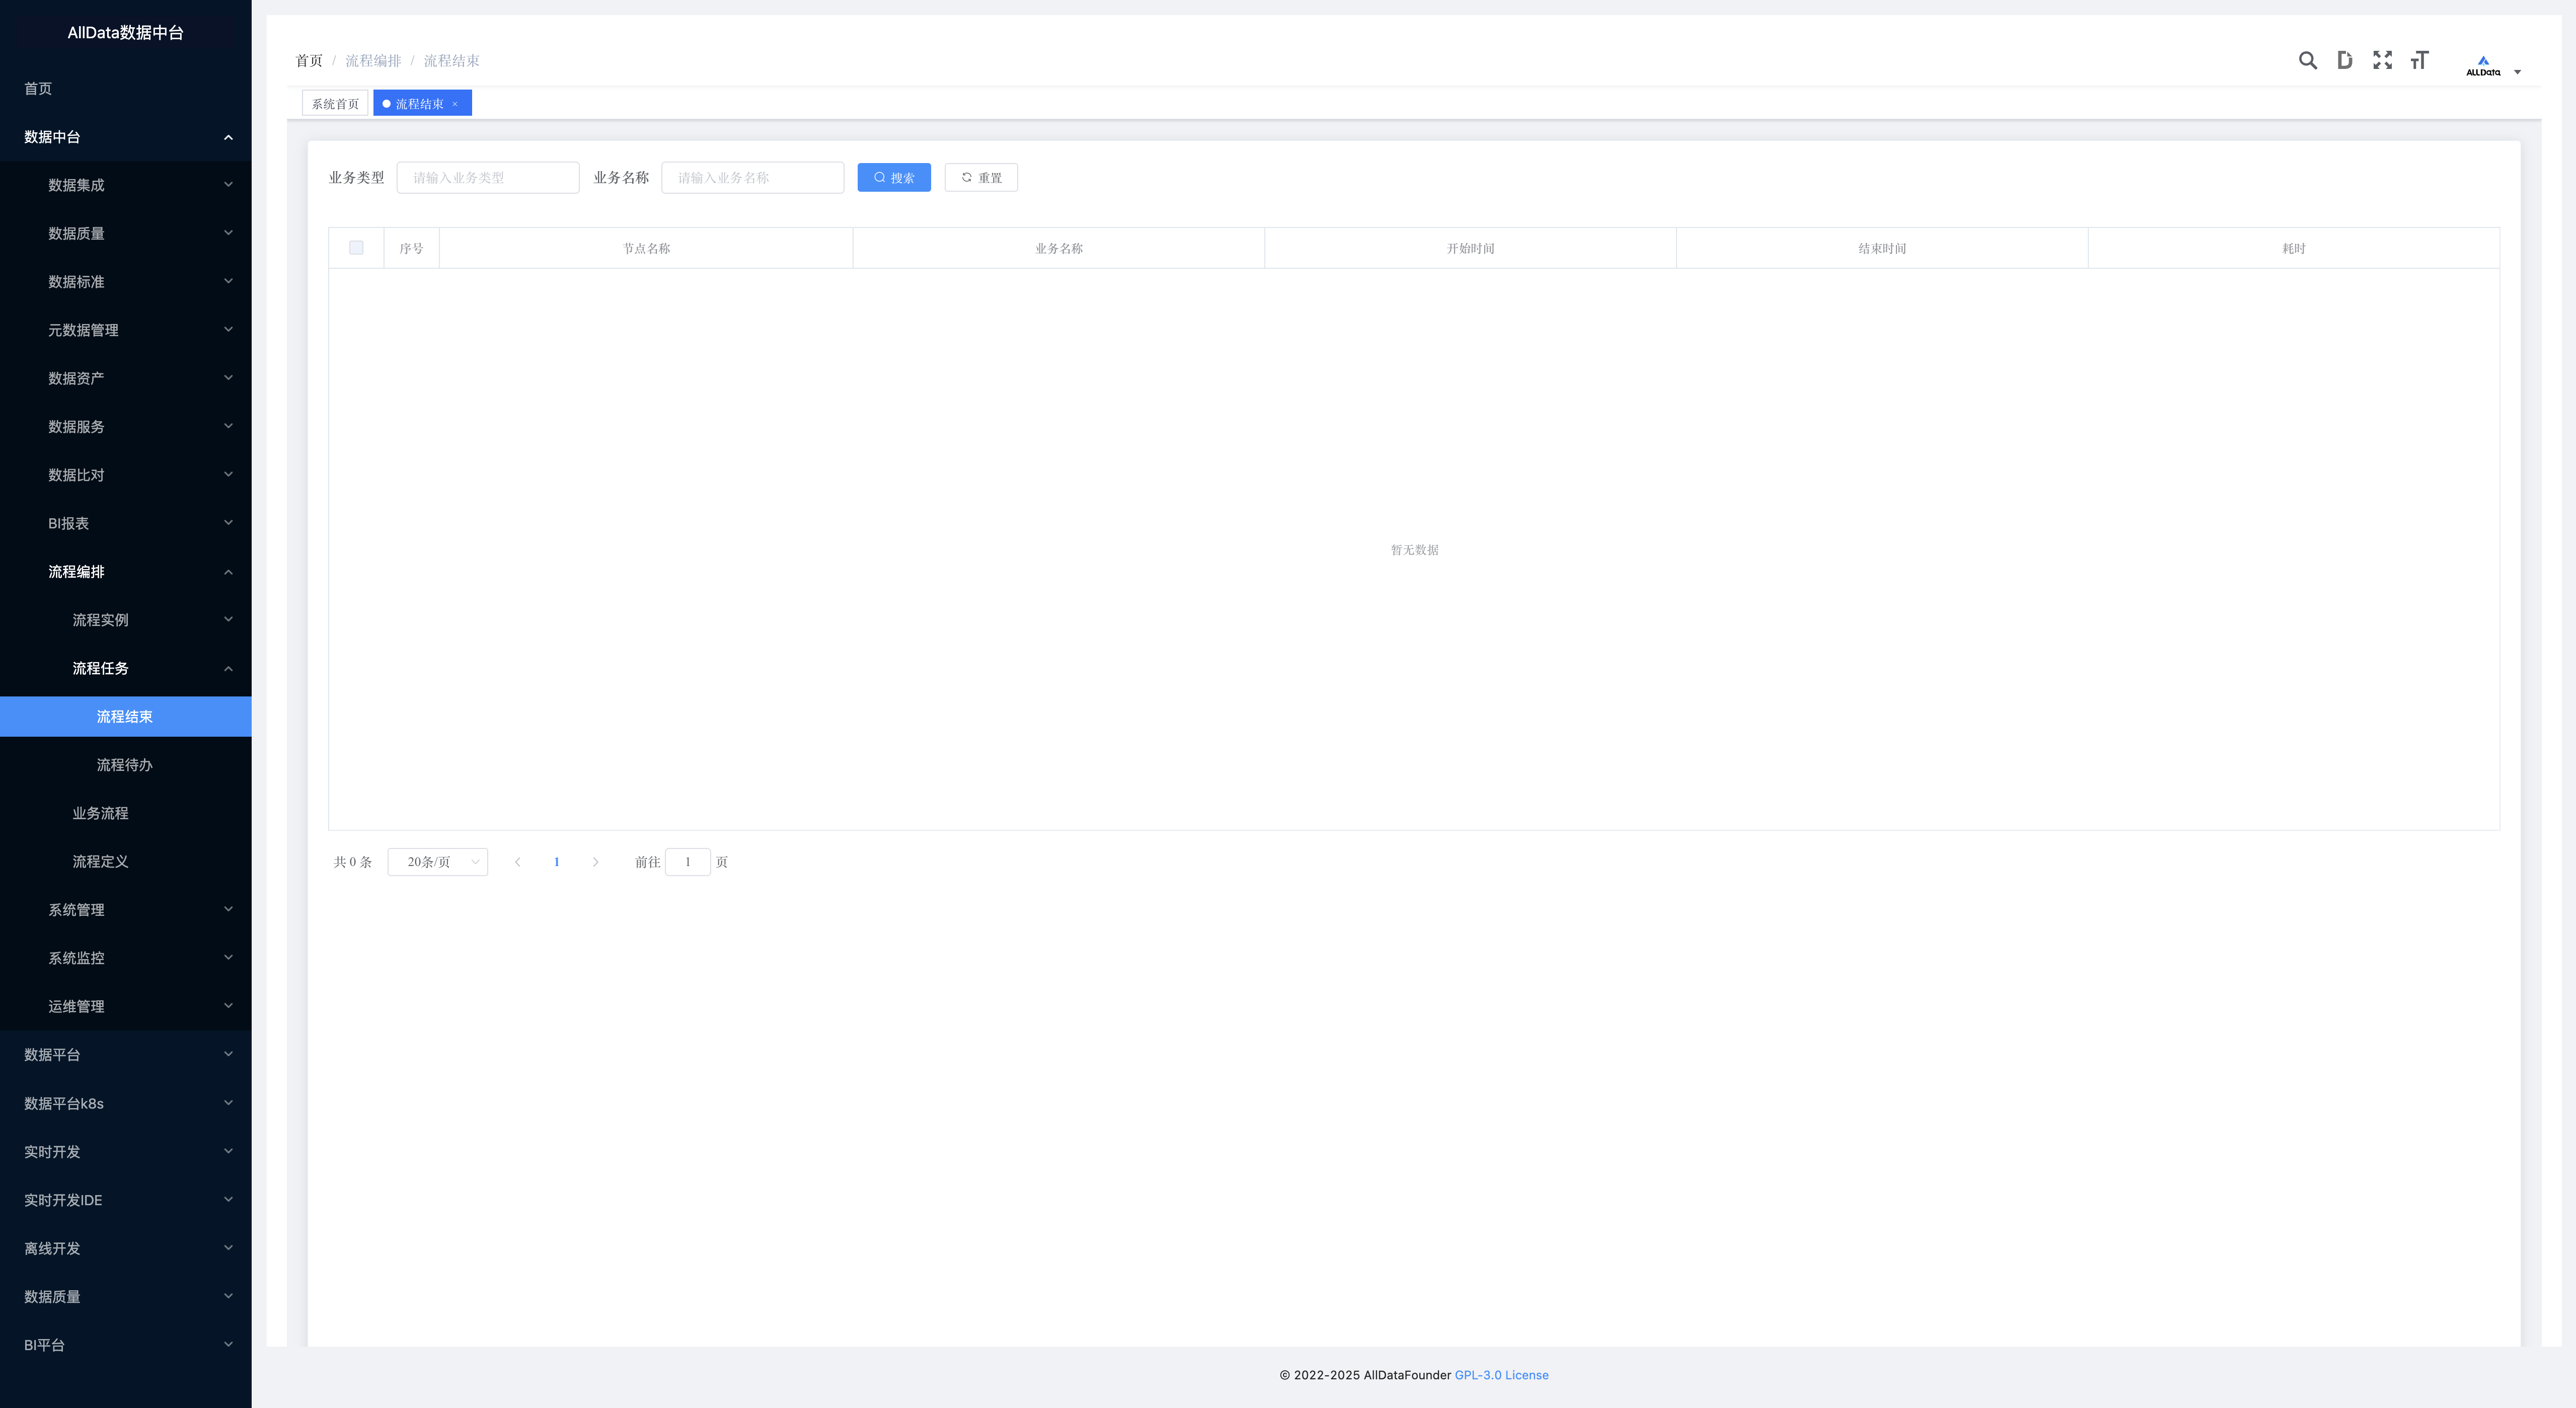Focus the 业务名称 input field
The width and height of the screenshot is (2576, 1408).
point(752,177)
